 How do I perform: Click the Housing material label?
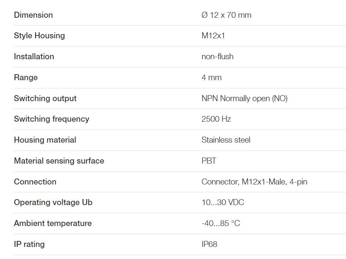pyautogui.click(x=45, y=140)
